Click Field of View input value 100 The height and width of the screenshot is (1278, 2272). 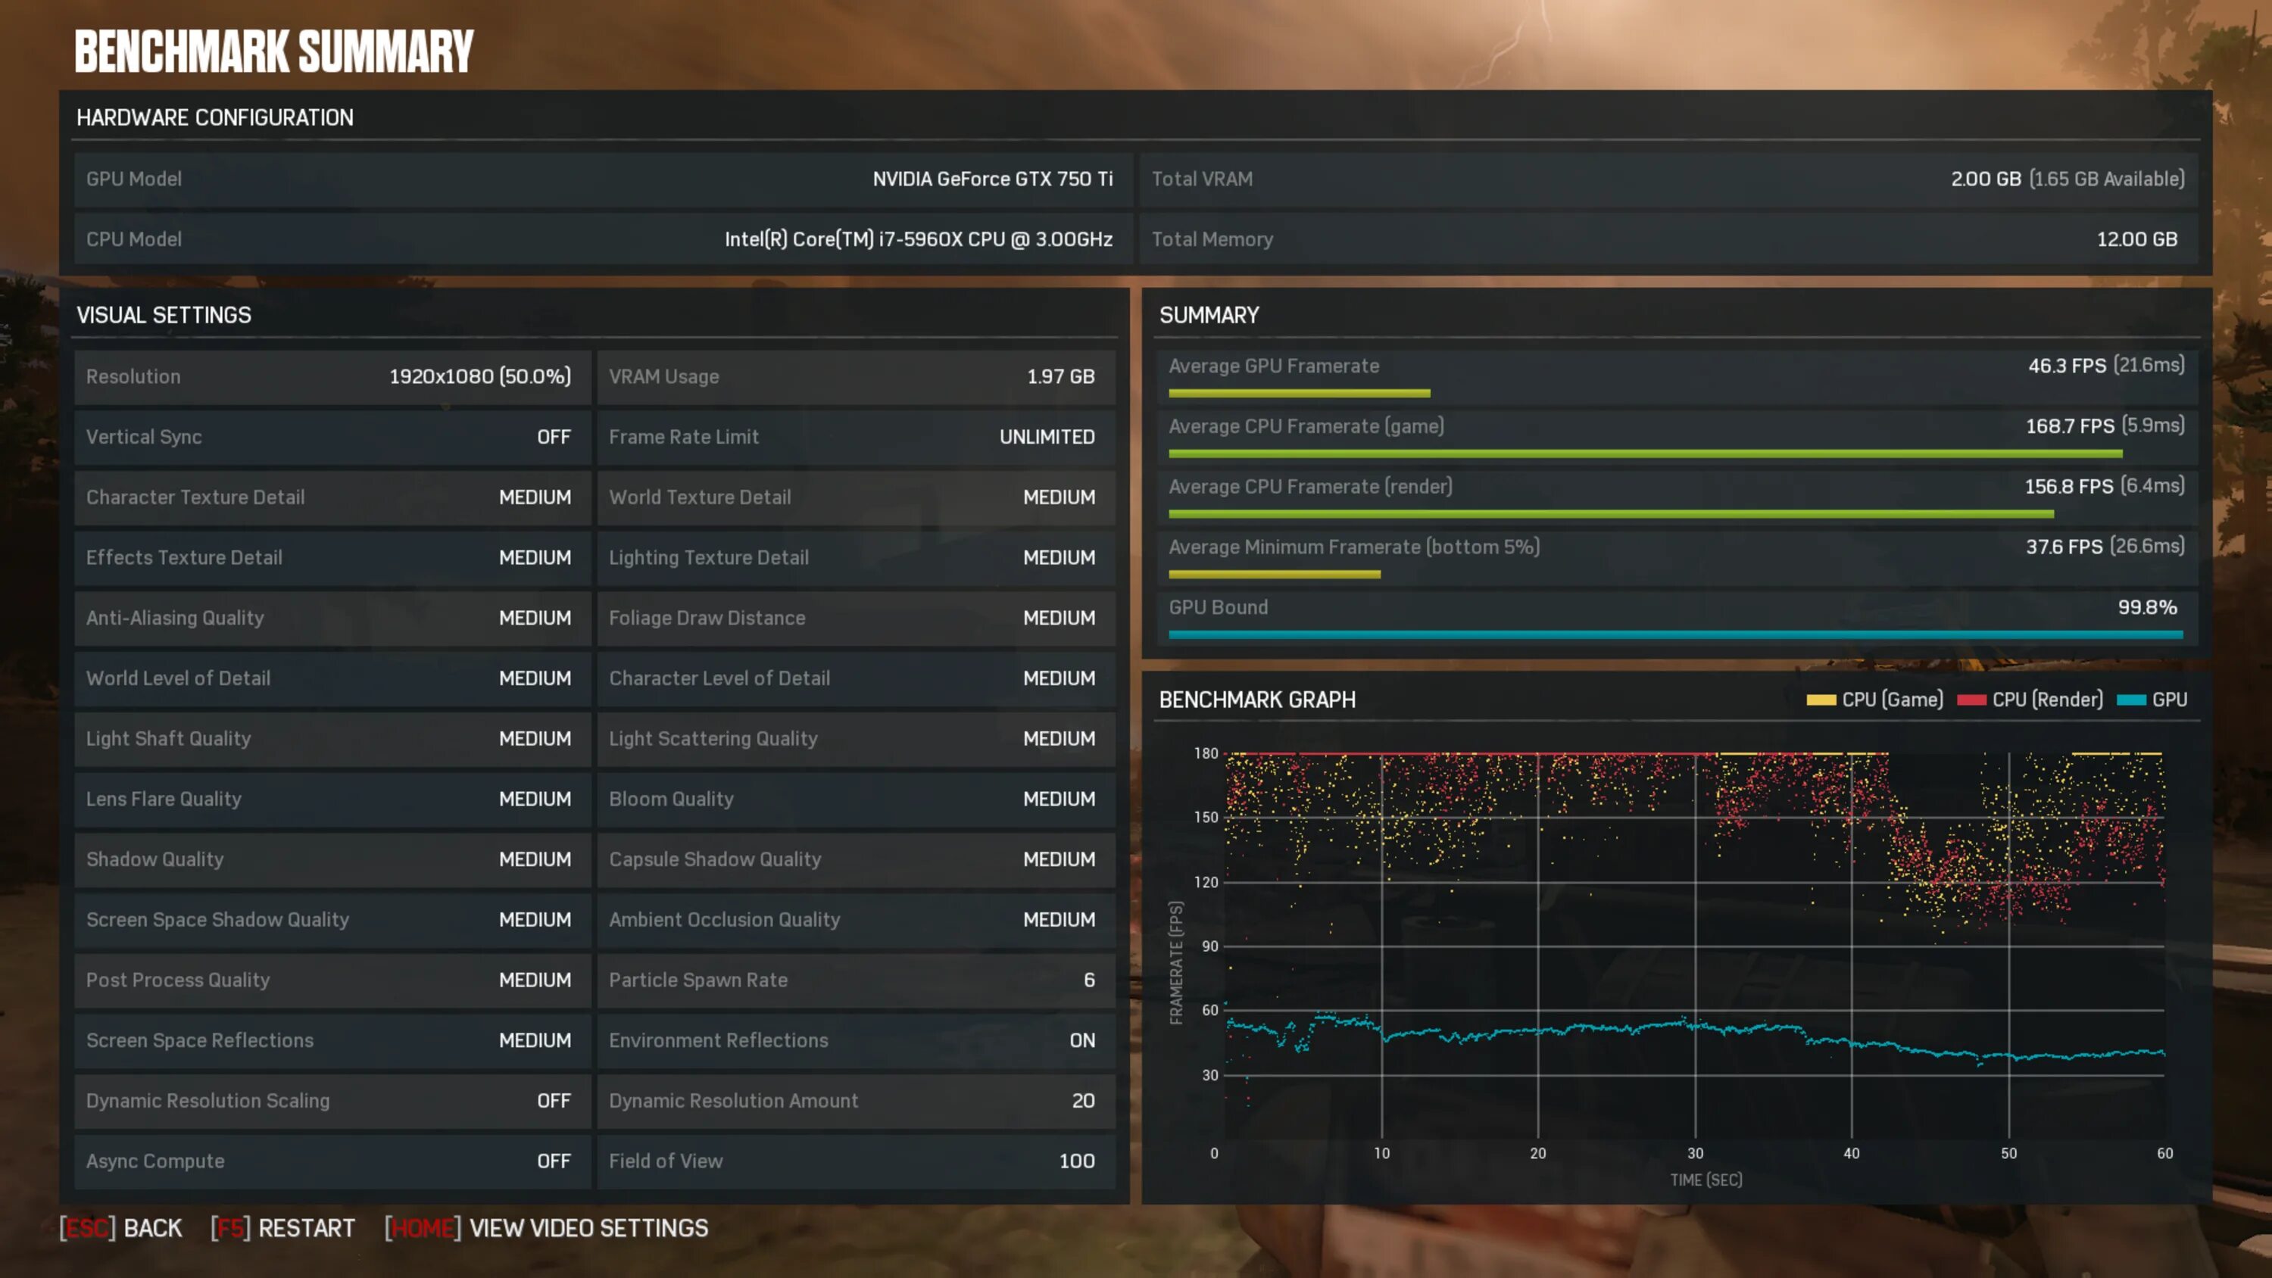pyautogui.click(x=1078, y=1159)
